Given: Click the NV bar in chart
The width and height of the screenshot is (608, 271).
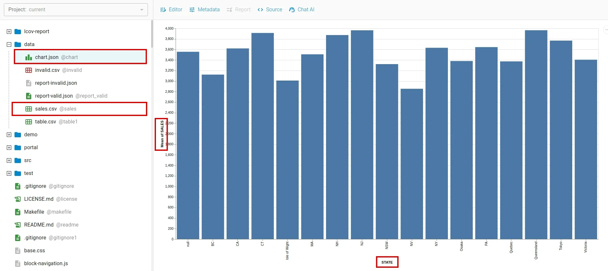Looking at the screenshot, I should pos(412,164).
